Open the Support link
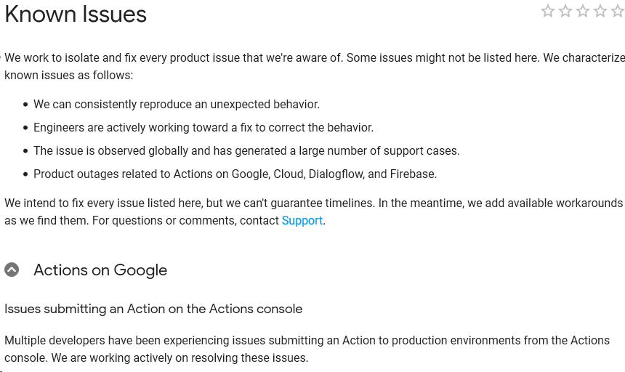625x372 pixels. (x=302, y=220)
